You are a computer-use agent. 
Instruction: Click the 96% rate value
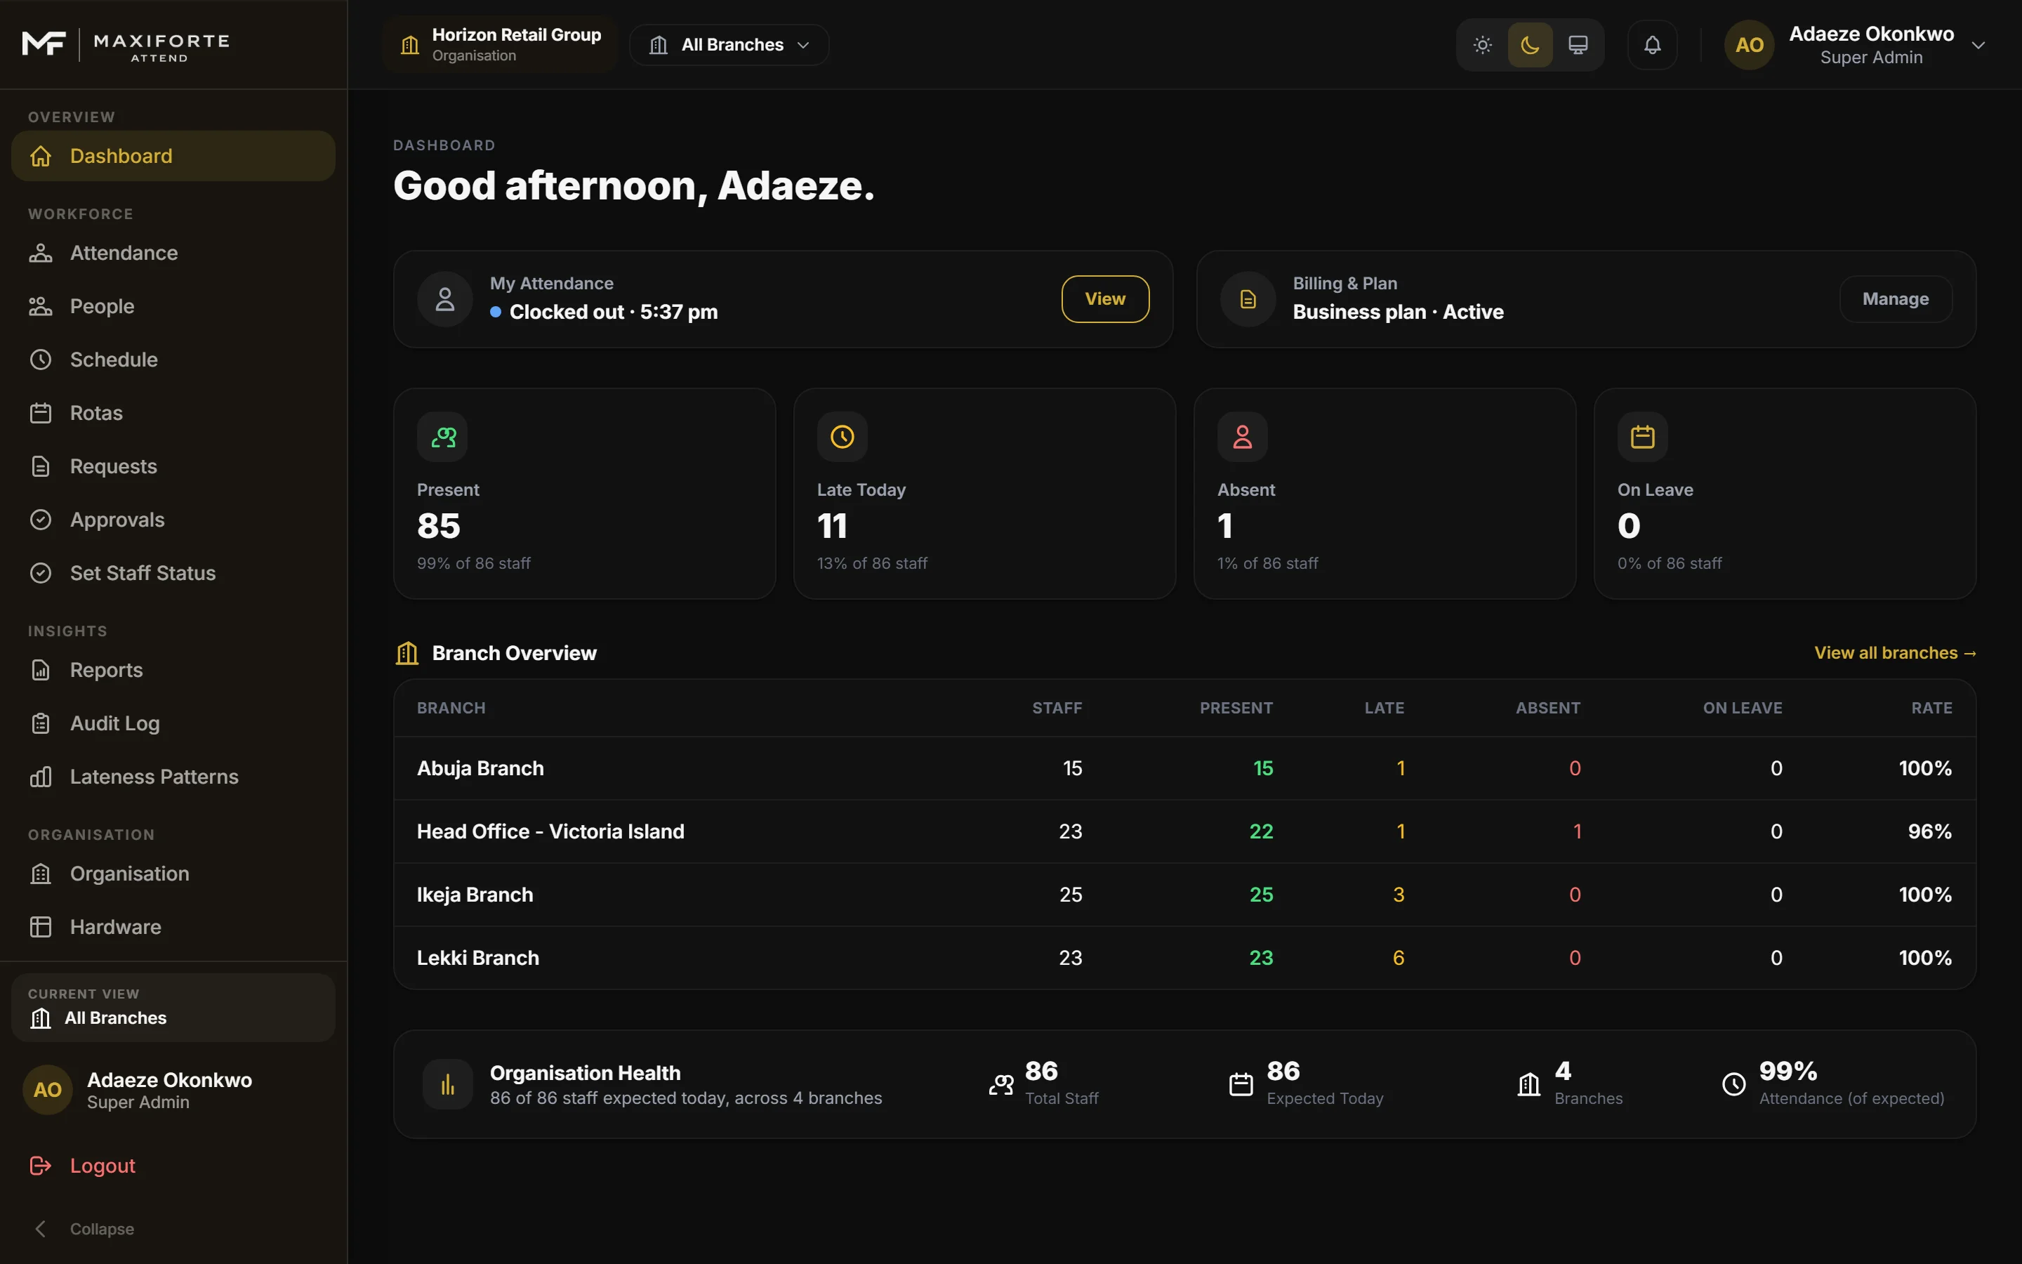click(1930, 831)
